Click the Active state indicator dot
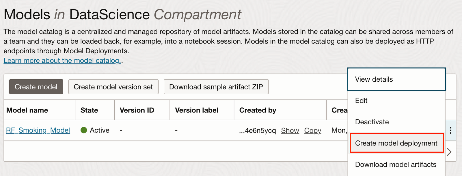 [83, 130]
